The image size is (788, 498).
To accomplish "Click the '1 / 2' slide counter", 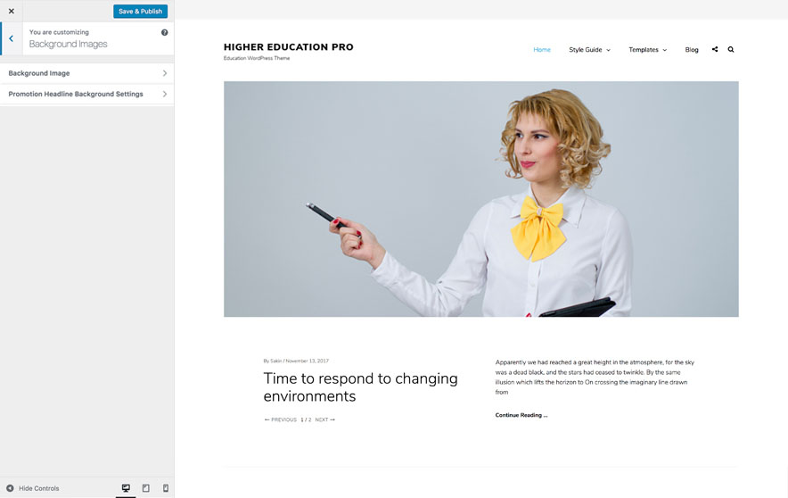I will pyautogui.click(x=306, y=419).
